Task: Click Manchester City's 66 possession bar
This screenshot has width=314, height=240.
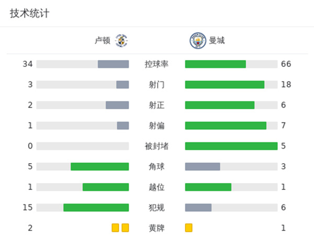Action: pos(216,64)
